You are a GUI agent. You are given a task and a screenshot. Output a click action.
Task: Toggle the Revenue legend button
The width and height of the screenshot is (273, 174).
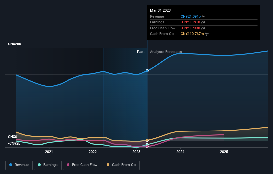(x=19, y=165)
